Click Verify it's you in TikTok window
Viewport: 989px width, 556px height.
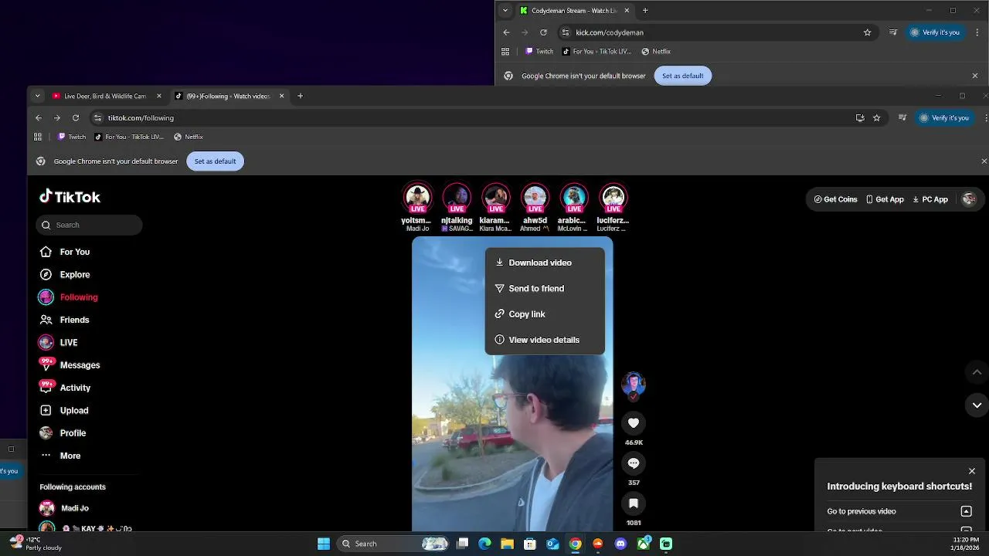943,118
